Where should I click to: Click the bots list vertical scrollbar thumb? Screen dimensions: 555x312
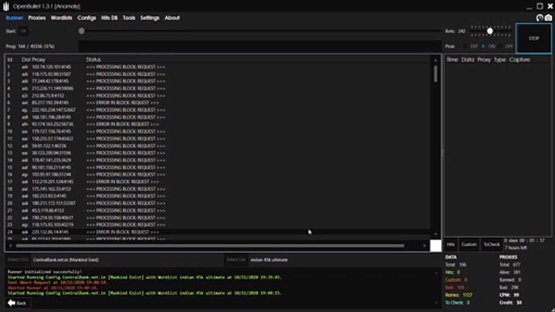click(435, 74)
